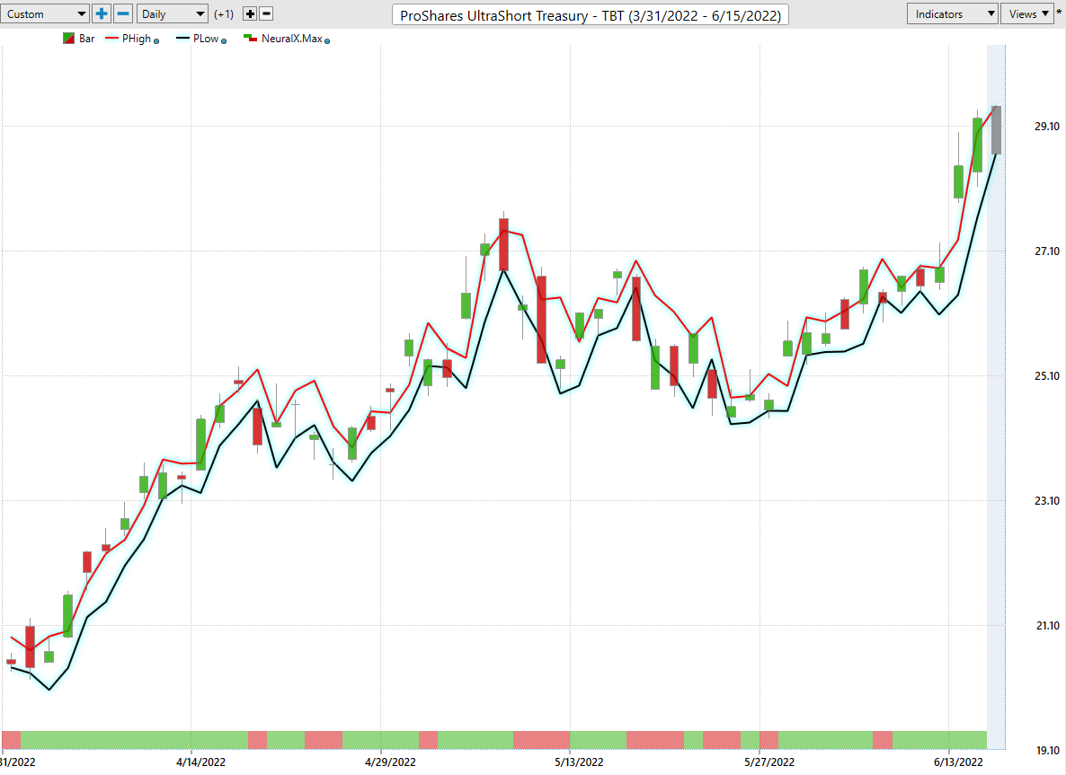Click the 25.10 price axis label

coord(1047,376)
